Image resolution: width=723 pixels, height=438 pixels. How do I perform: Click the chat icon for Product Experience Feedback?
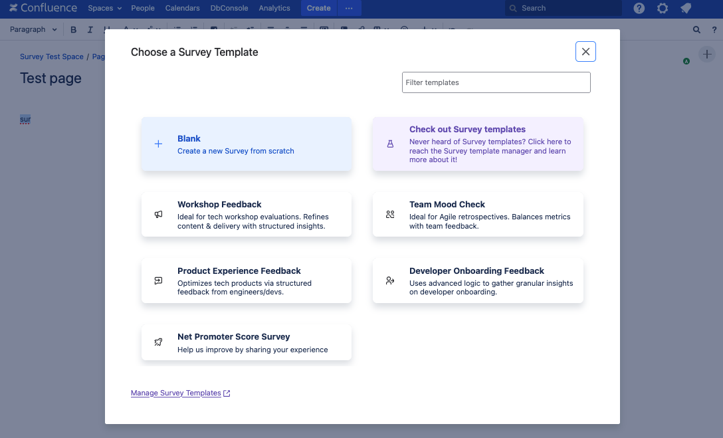pyautogui.click(x=158, y=280)
